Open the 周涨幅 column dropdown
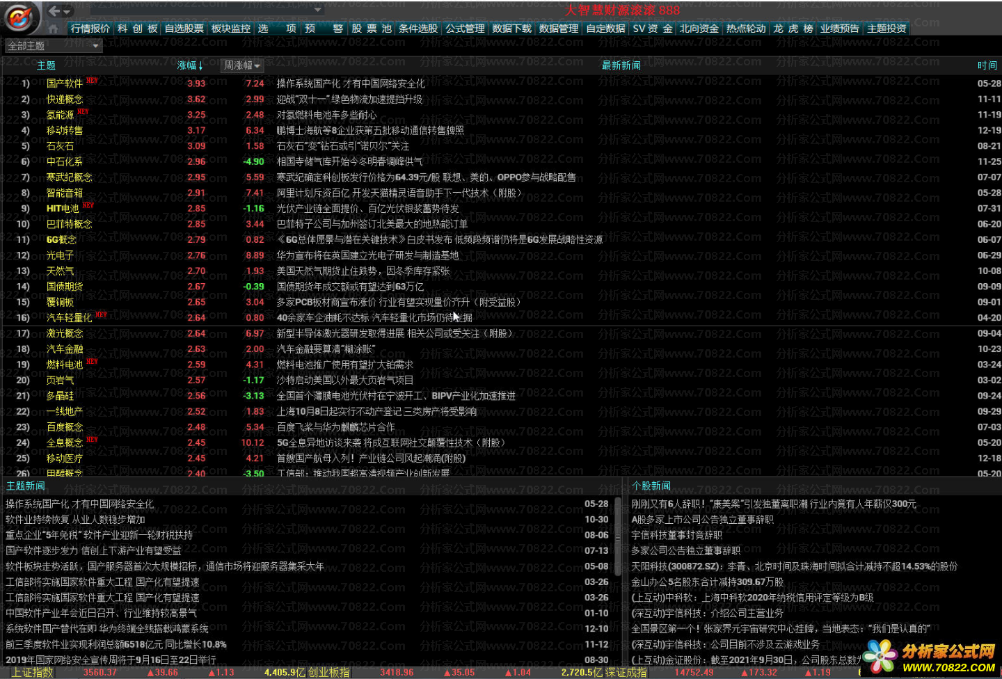 point(241,65)
